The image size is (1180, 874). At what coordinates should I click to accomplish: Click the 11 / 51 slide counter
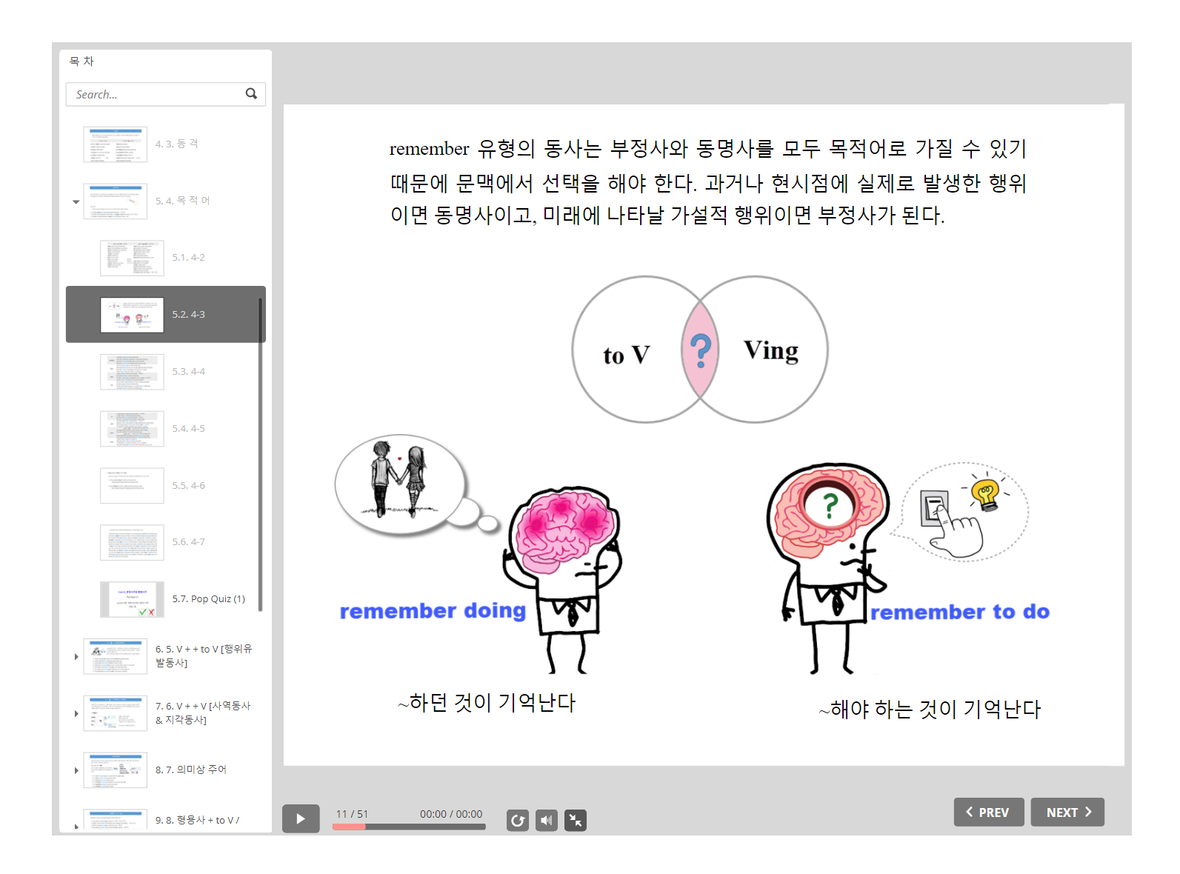(x=352, y=813)
